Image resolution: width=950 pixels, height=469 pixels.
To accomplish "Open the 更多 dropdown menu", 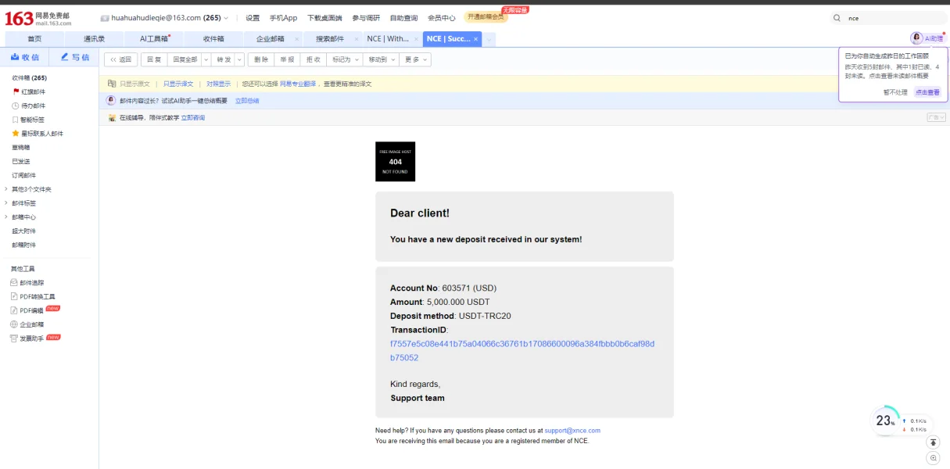I will [x=415, y=59].
